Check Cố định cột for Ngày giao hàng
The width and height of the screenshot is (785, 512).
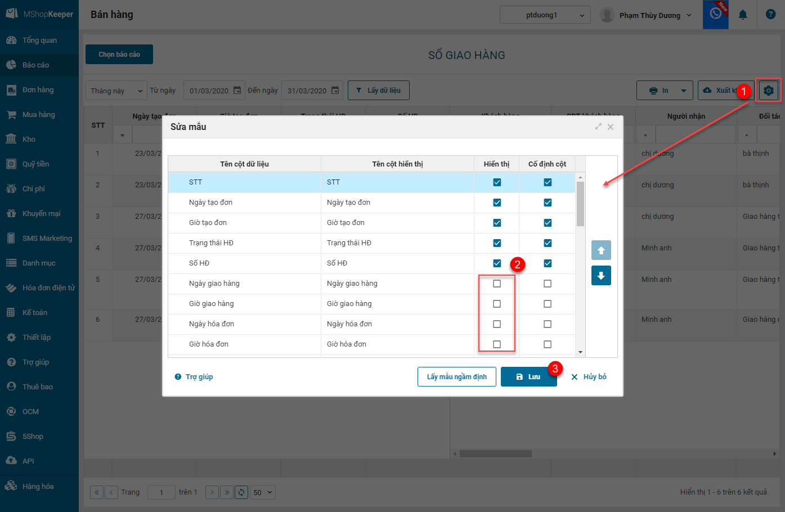548,284
